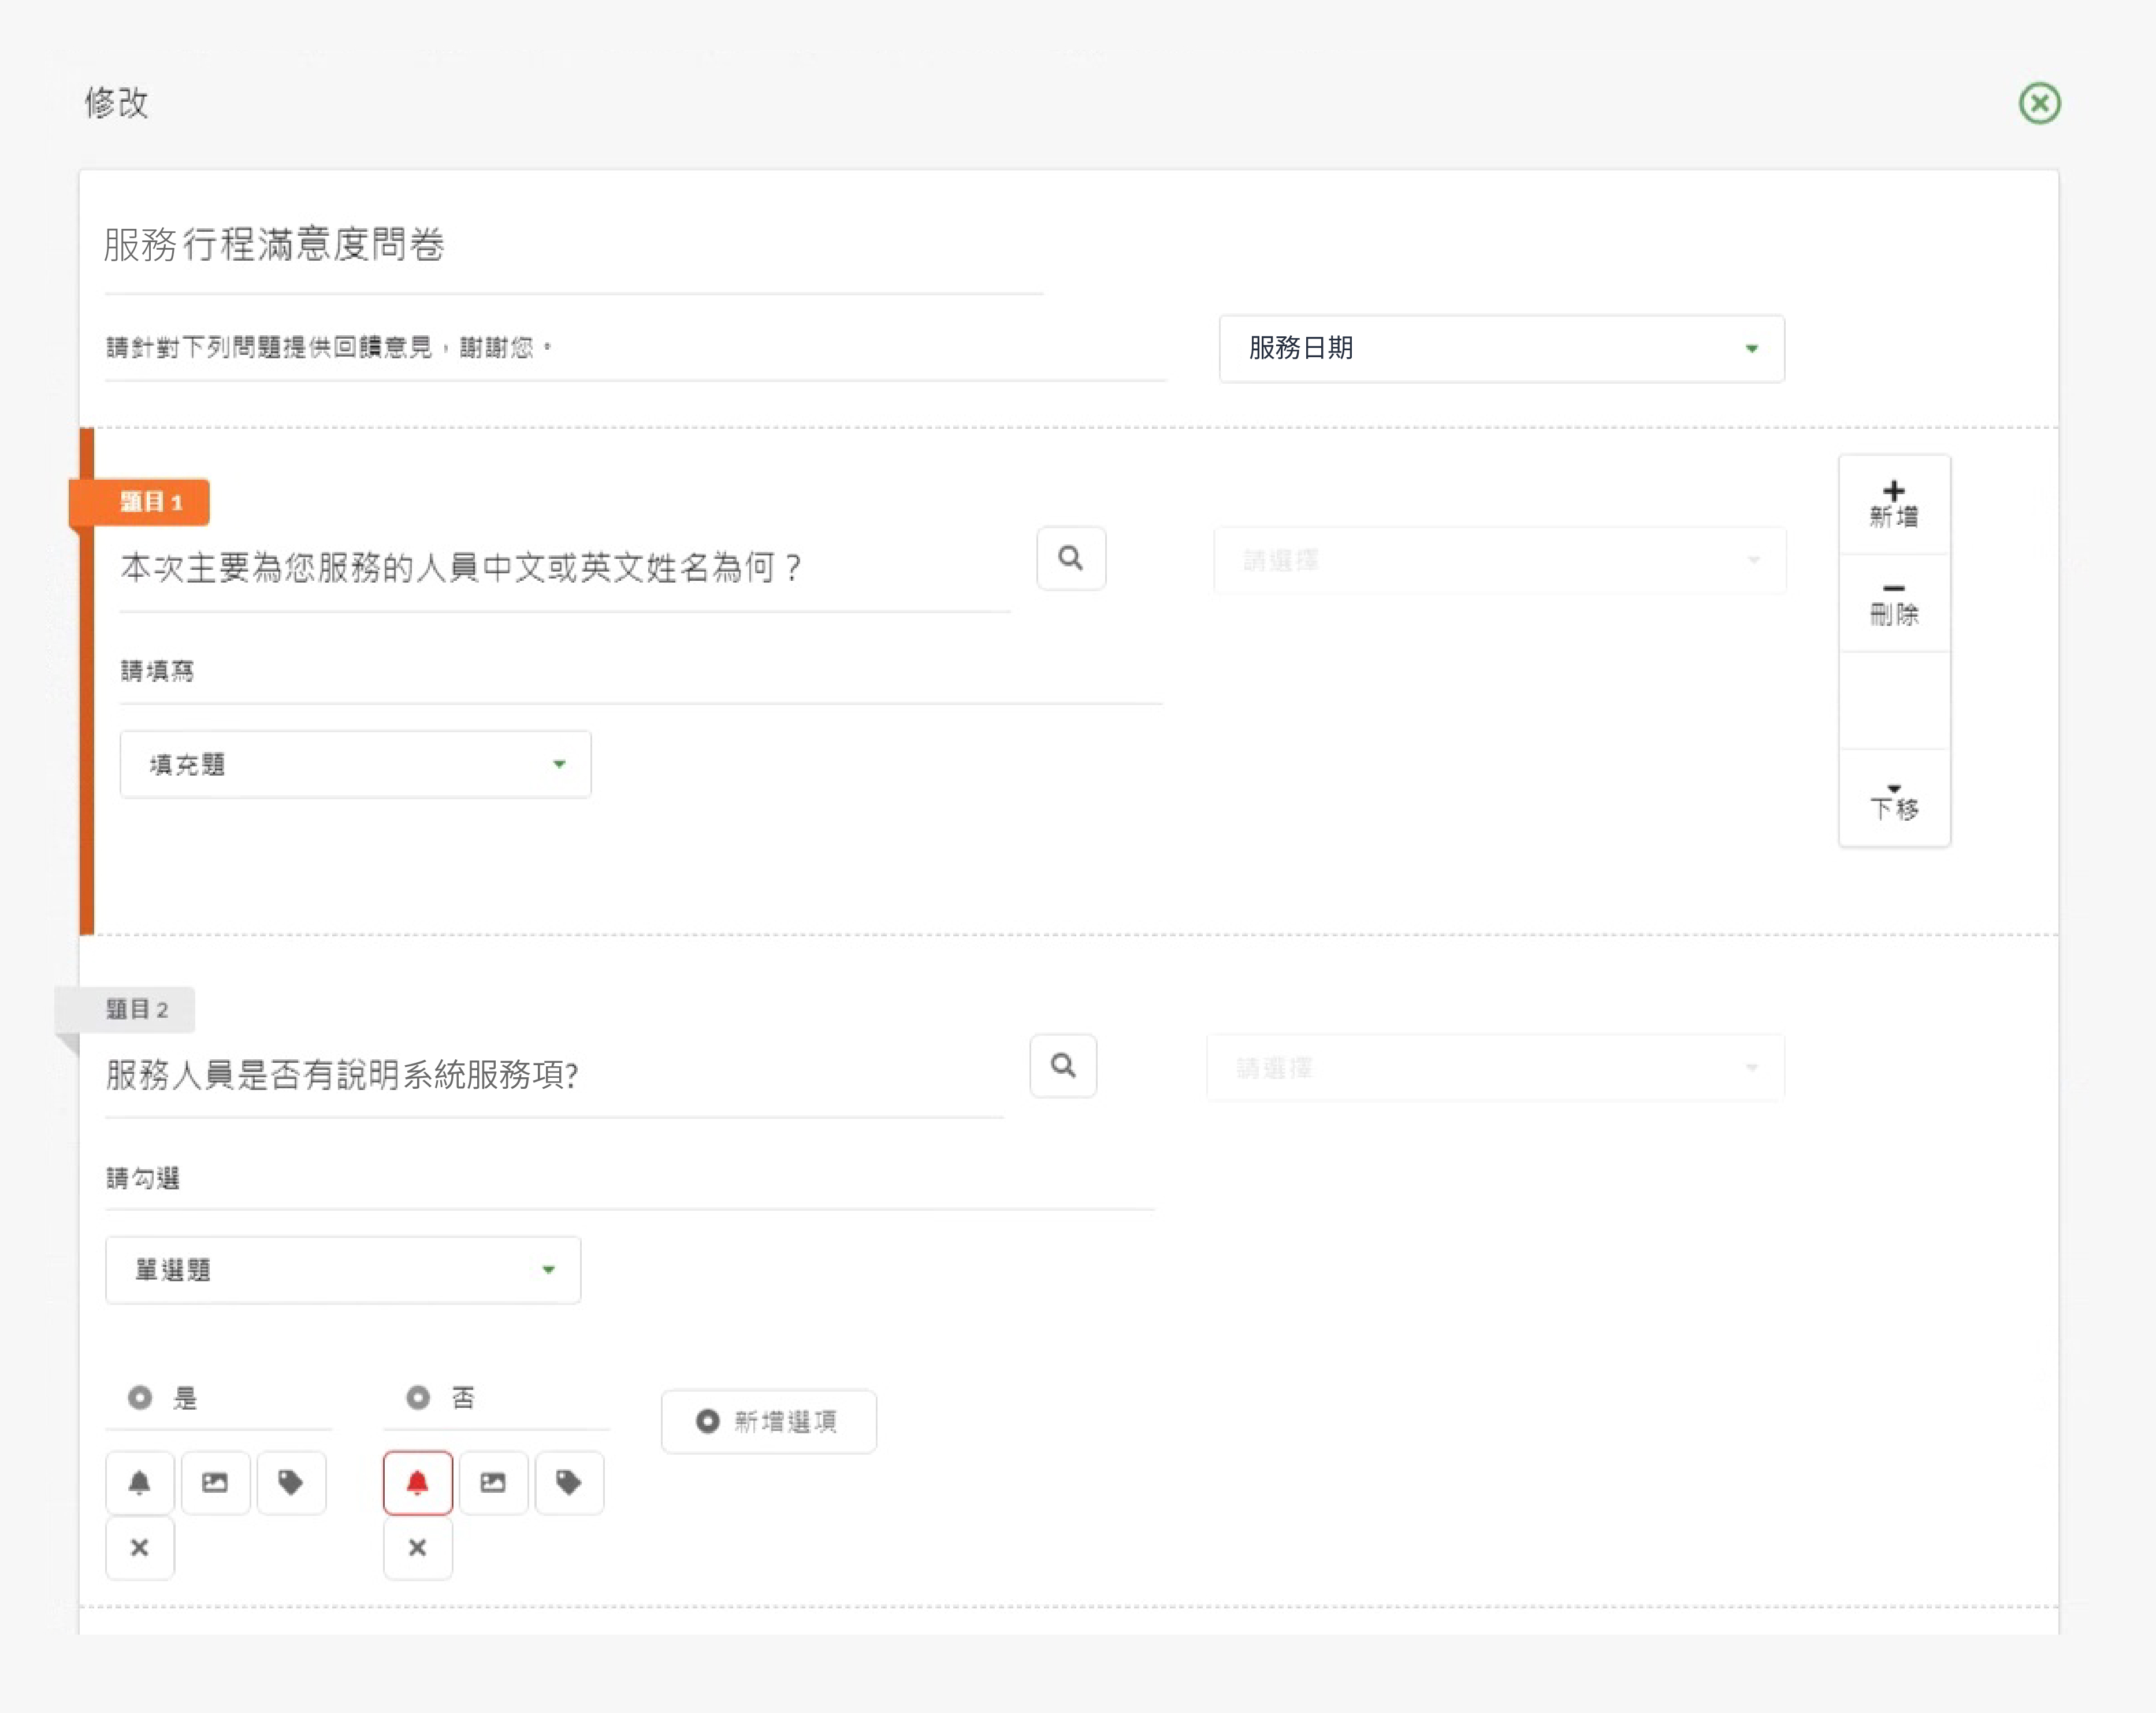Screen dimensions: 2156x1713
Task: Open the 服務日期 dropdown
Action: pos(1501,348)
